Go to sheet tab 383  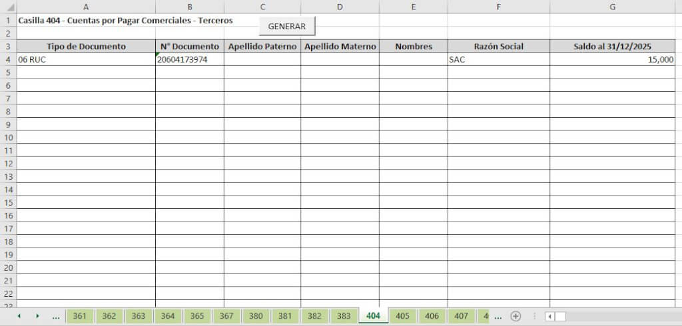coord(344,316)
